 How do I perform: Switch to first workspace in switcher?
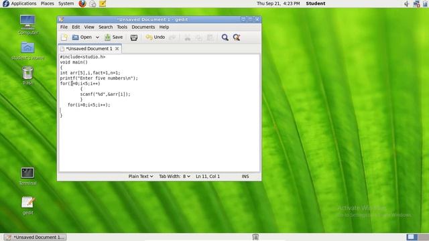pyautogui.click(x=412, y=237)
